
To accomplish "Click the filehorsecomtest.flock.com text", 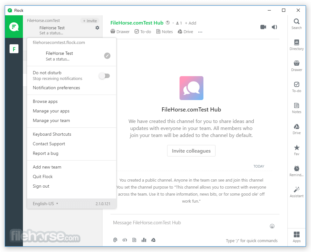I will [59, 42].
